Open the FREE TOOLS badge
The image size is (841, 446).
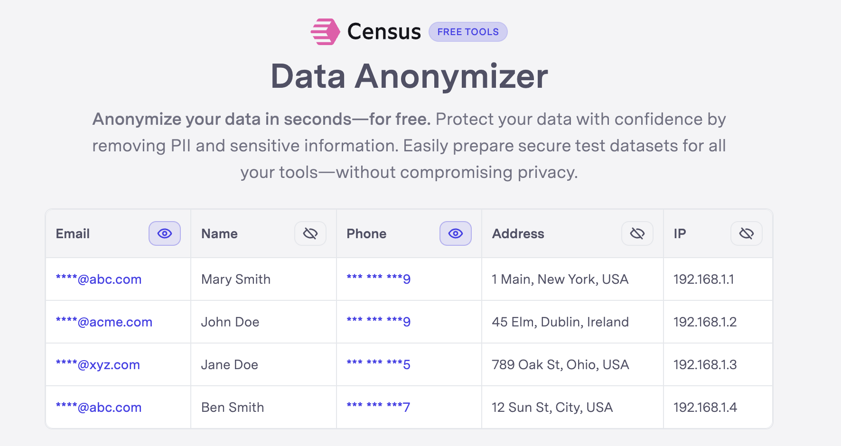(467, 31)
